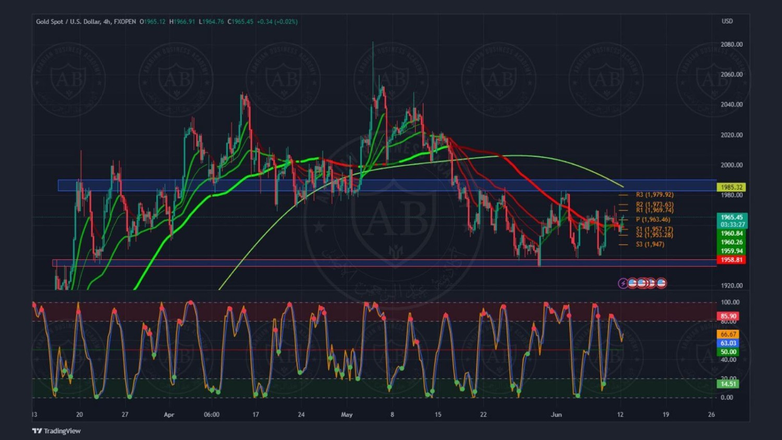Select the lower support zone rectangle near 1958

385,263
